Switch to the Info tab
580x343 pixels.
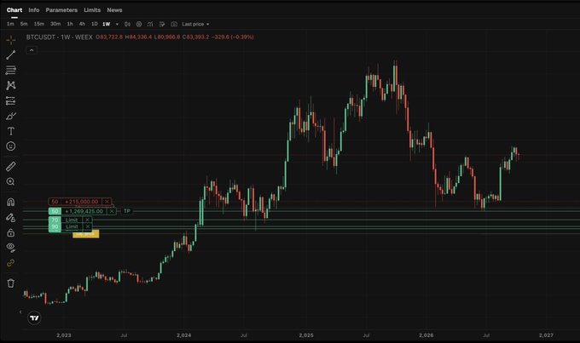[33, 10]
